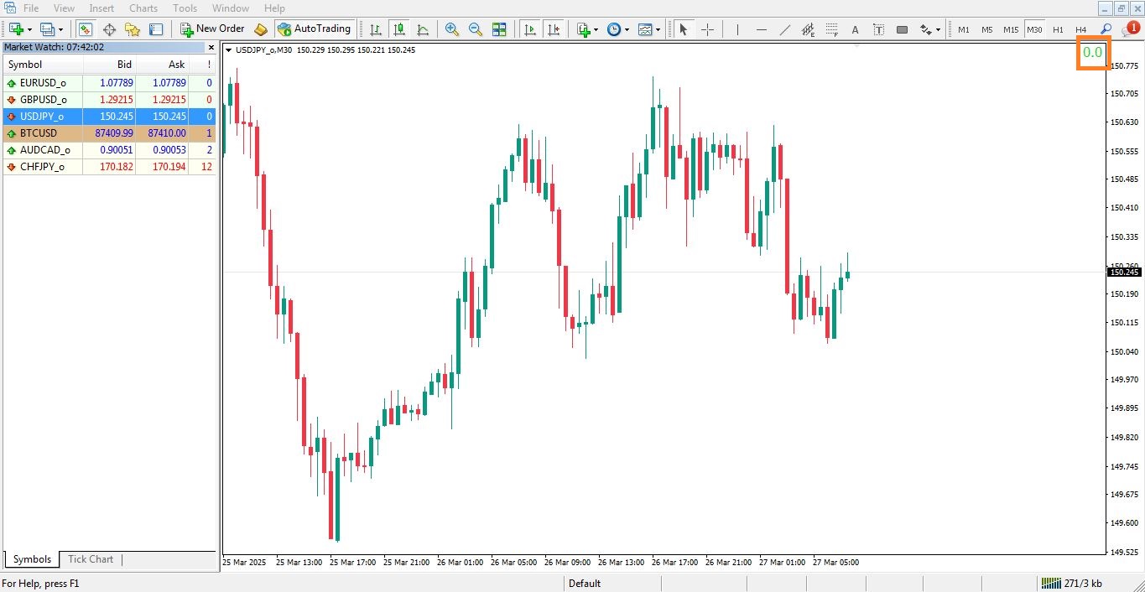This screenshot has width=1145, height=592.
Task: Set timeframe to H1
Action: [1058, 29]
